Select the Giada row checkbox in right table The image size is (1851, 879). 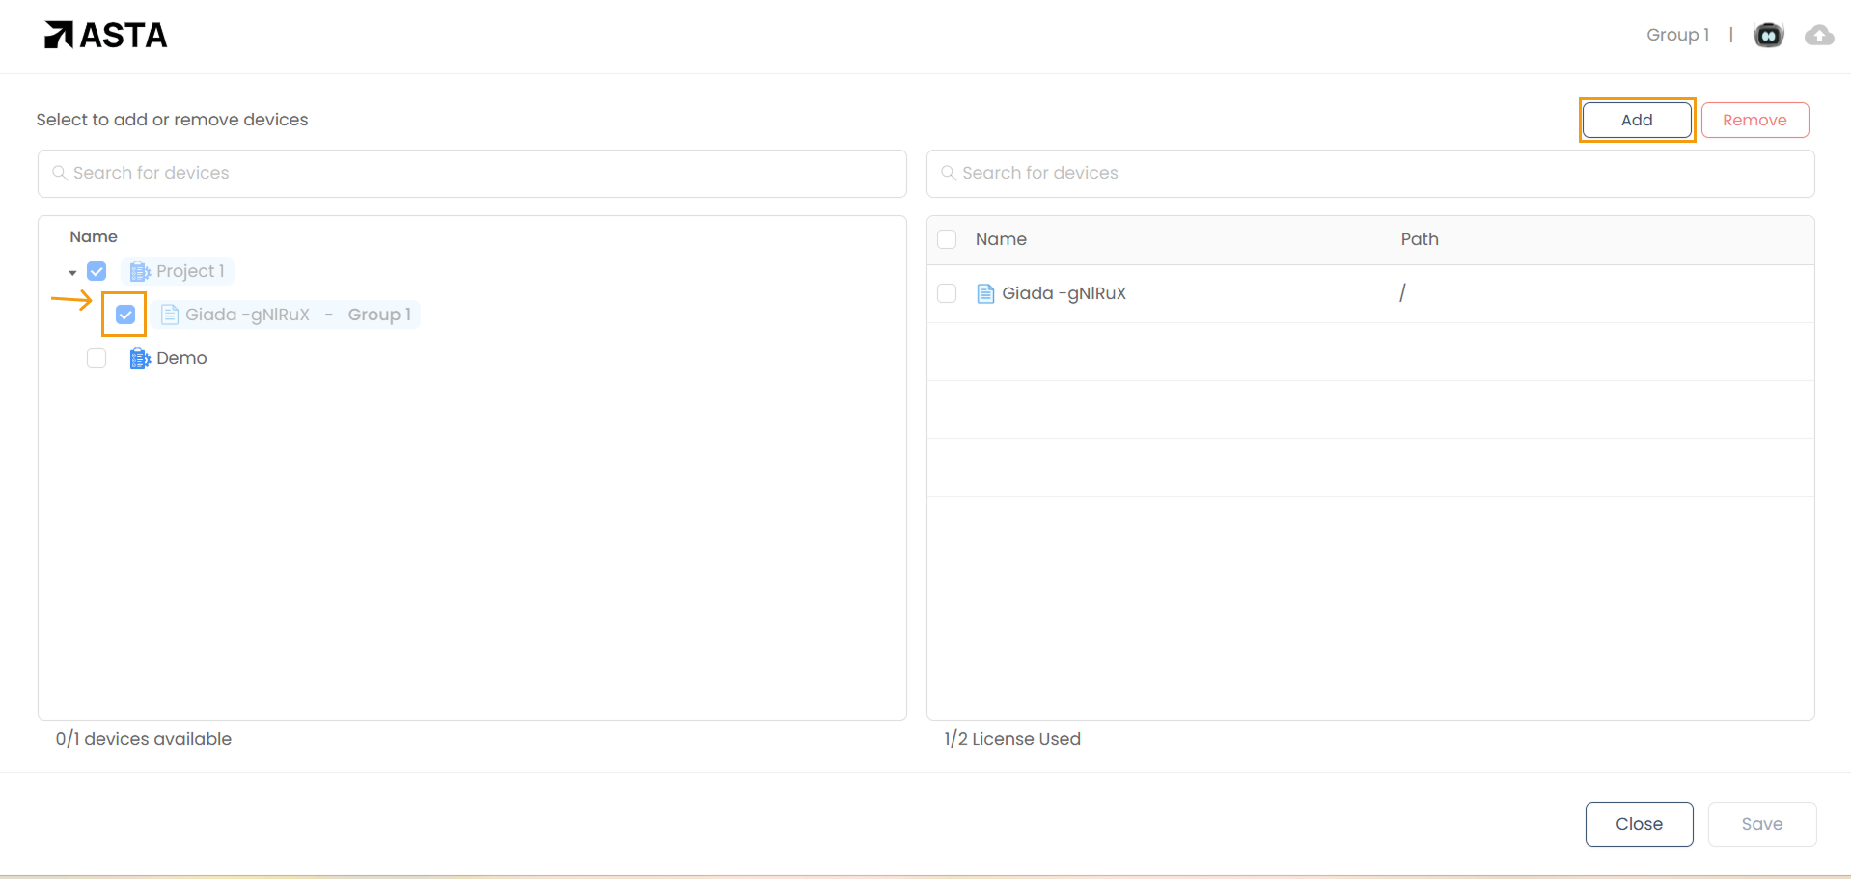[x=947, y=293]
